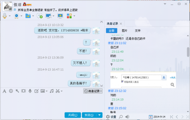The height and width of the screenshot is (120, 190).
Task: Click 发送(S) button
Action: pyautogui.click(x=89, y=115)
